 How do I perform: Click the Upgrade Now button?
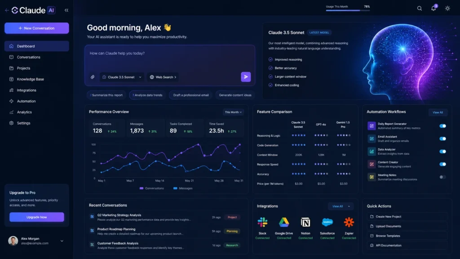[37, 217]
